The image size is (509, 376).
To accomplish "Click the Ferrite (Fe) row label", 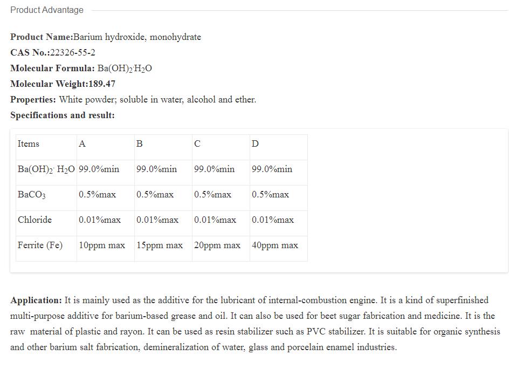I will pyautogui.click(x=40, y=245).
